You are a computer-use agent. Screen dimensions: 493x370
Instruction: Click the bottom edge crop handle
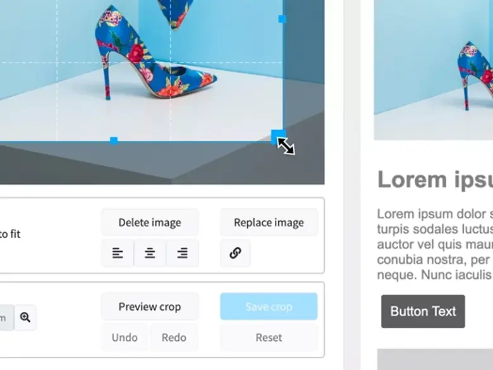click(x=114, y=140)
